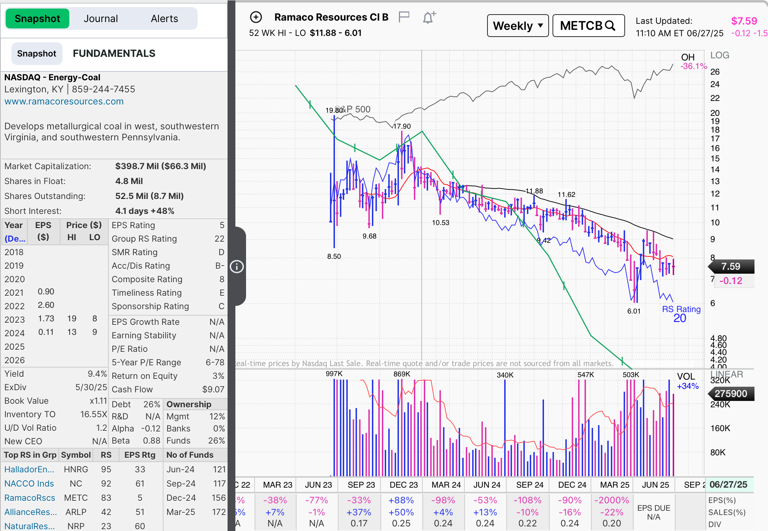Click the $7.59 last price header
This screenshot has height=531, width=768.
[744, 21]
